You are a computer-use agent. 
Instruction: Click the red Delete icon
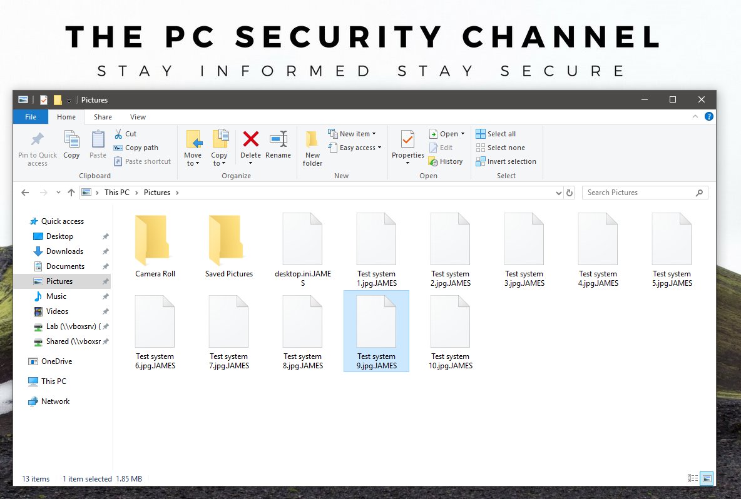(x=250, y=139)
